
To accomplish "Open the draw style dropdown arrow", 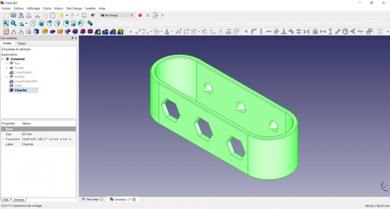I will pyautogui.click(x=26, y=23).
